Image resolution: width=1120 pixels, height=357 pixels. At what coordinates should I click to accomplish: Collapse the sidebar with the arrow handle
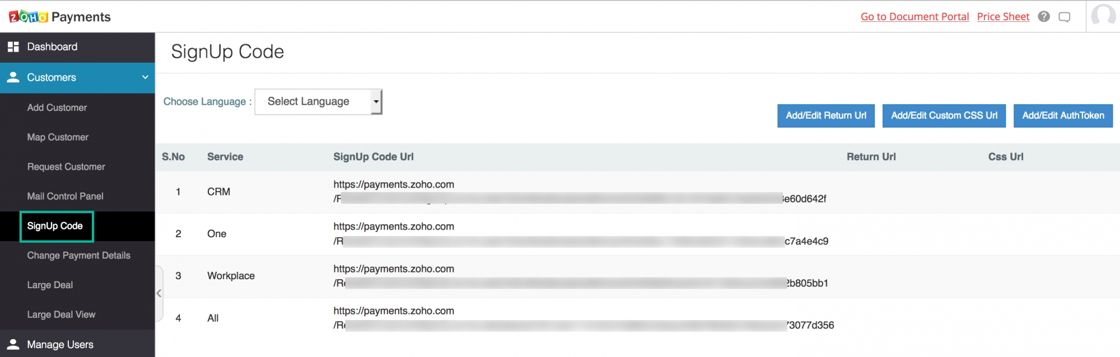pos(159,293)
